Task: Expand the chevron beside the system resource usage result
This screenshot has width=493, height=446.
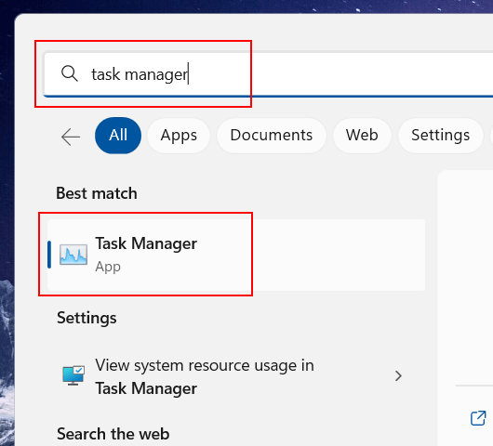Action: (398, 376)
